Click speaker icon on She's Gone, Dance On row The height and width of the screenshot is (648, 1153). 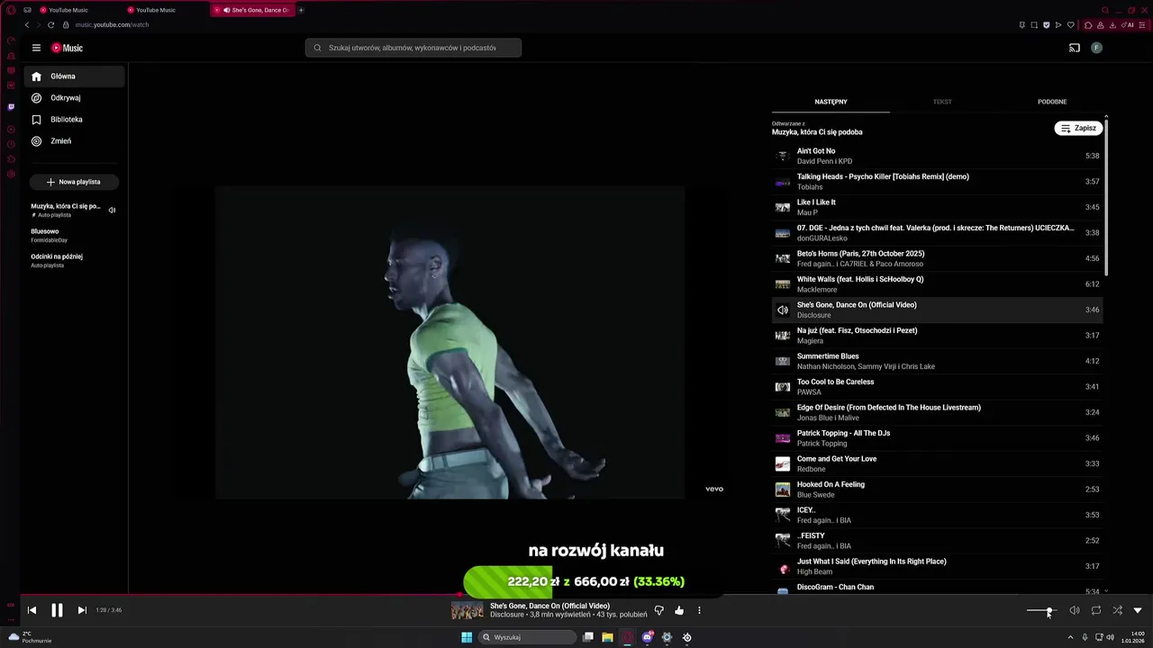(x=783, y=310)
